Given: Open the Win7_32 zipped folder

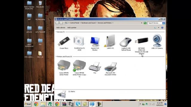Looking at the screenshot, I should [x=40, y=54].
